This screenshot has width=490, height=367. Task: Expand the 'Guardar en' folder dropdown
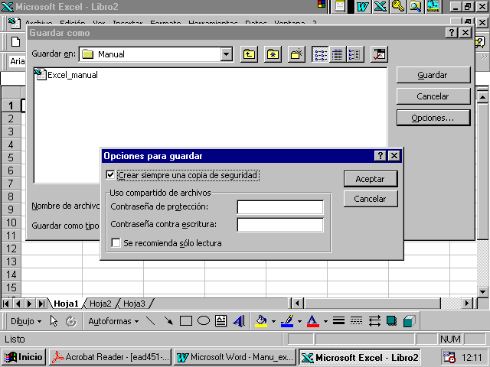click(x=226, y=54)
